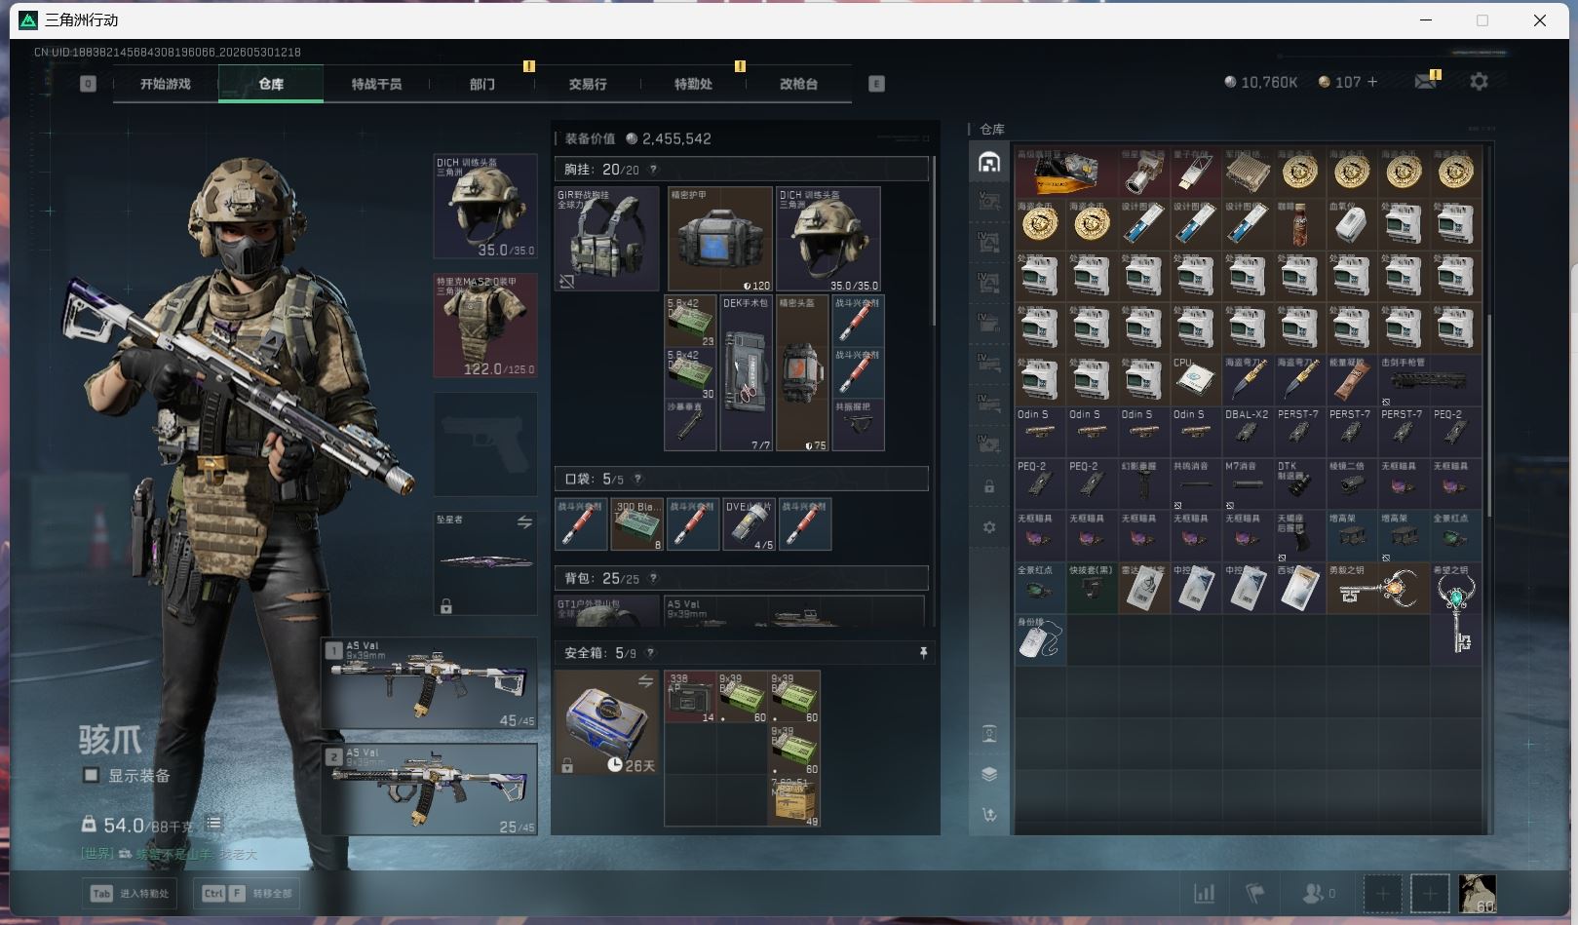
Task: Click the warehouse home filter icon
Action: (x=989, y=162)
